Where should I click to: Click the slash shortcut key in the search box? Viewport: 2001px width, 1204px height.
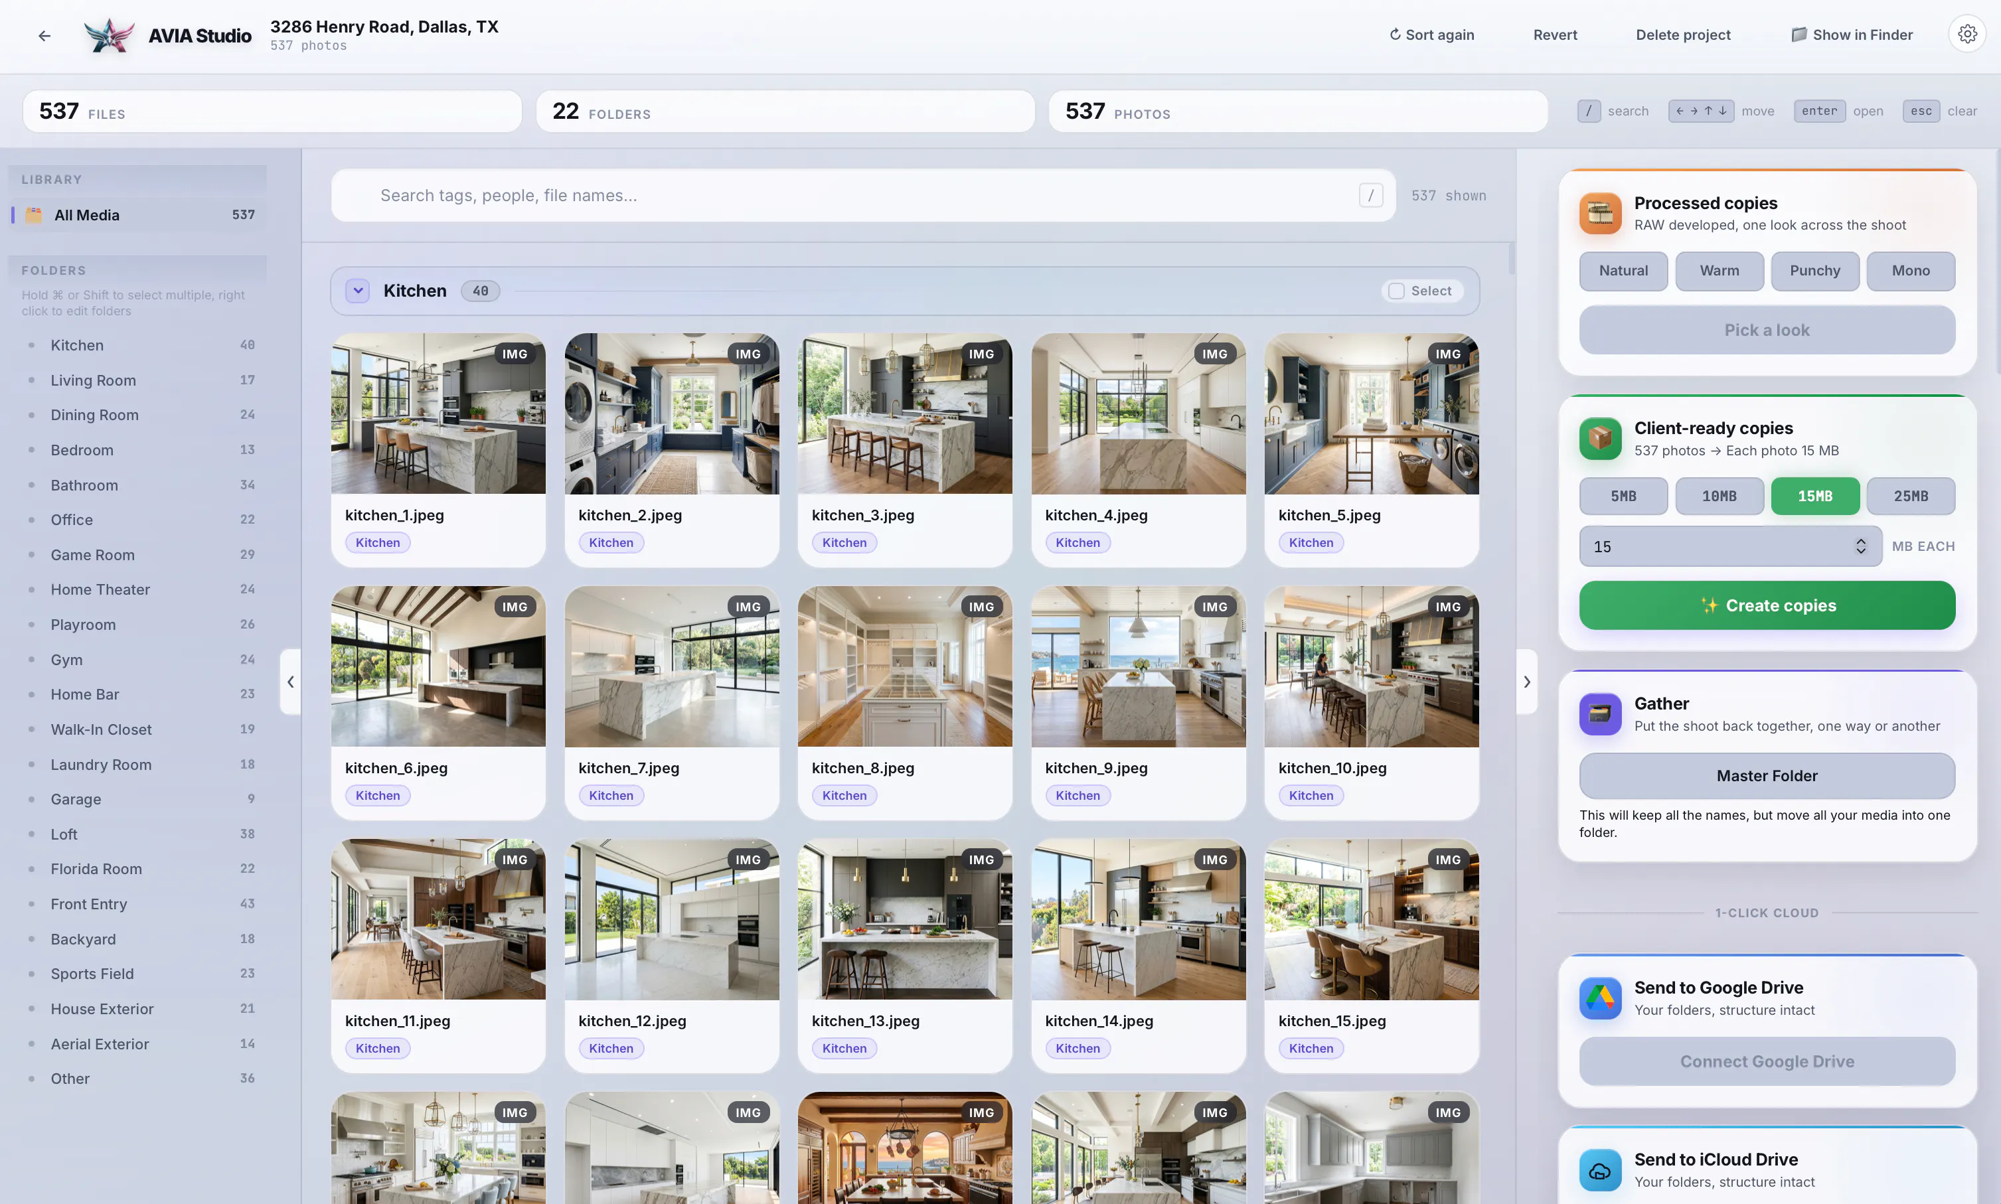pyautogui.click(x=1370, y=196)
